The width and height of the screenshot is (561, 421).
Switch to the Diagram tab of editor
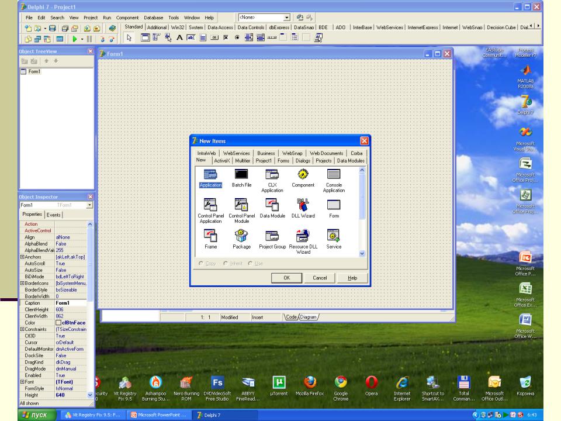pos(308,317)
